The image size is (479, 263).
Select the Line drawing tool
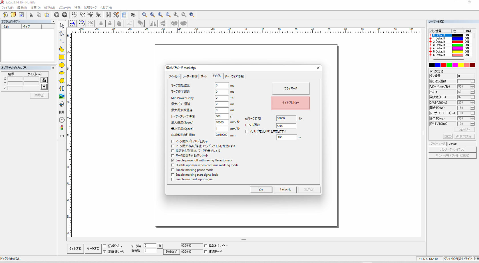62,41
